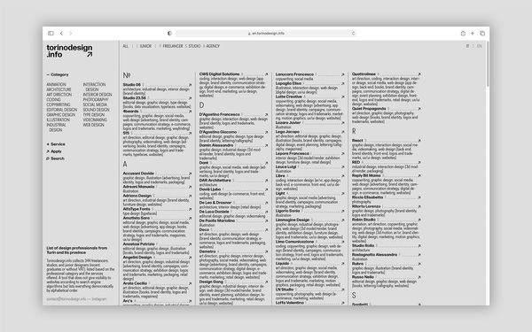Filter the list by AGENCY
The height and width of the screenshot is (332, 532).
[x=213, y=46]
